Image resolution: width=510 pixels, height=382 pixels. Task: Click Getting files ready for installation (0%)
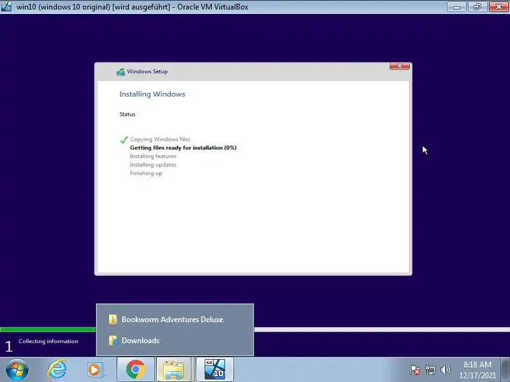click(x=183, y=148)
